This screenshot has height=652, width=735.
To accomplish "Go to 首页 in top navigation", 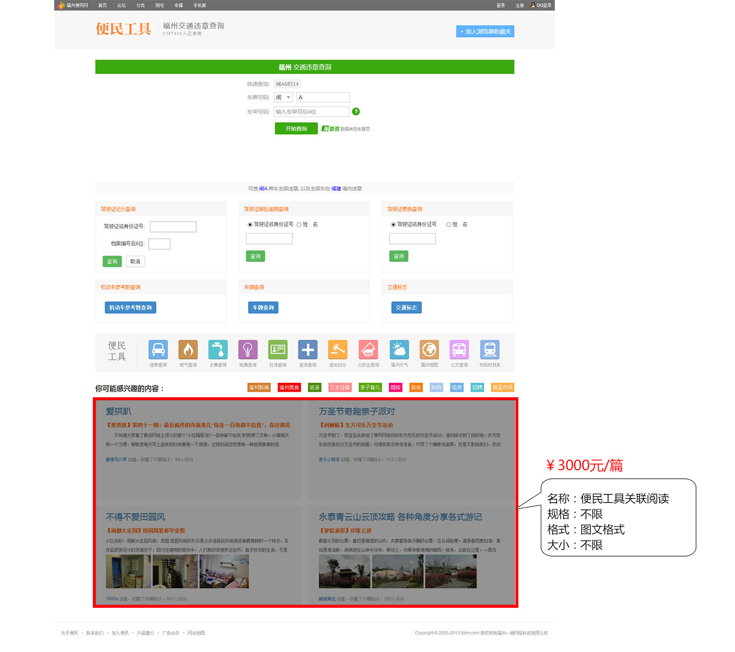I will (x=103, y=5).
